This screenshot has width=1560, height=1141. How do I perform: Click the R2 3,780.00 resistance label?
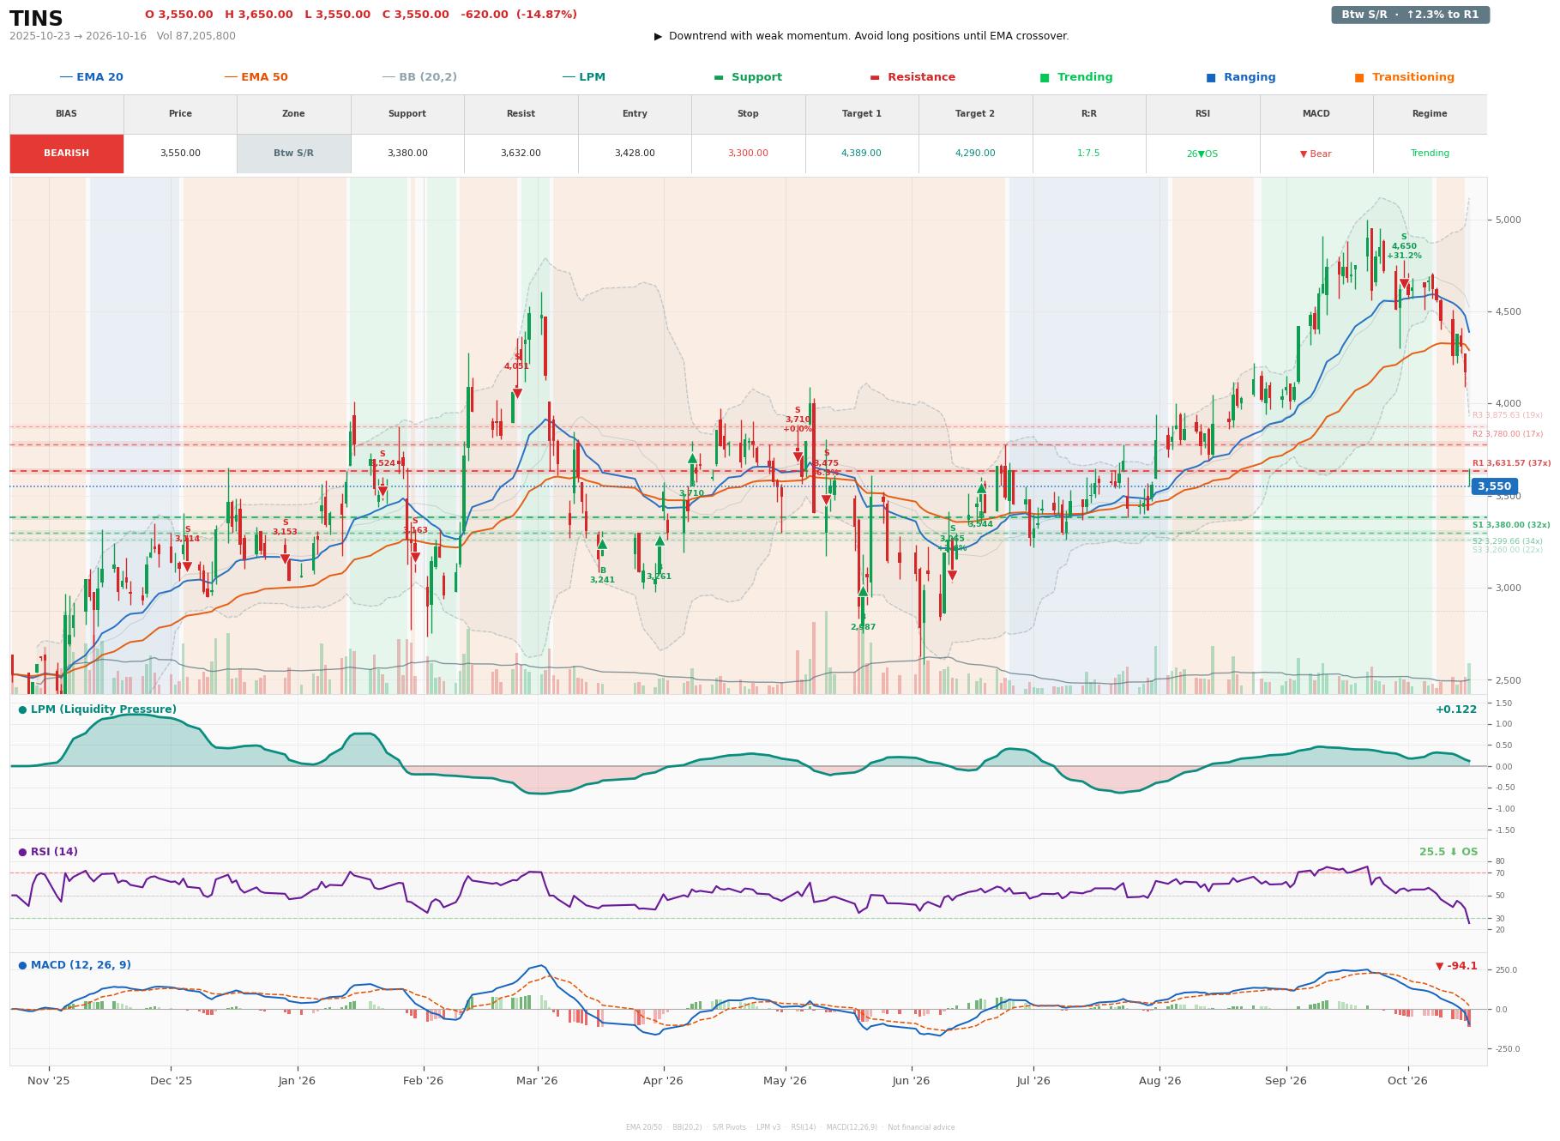coord(1508,434)
